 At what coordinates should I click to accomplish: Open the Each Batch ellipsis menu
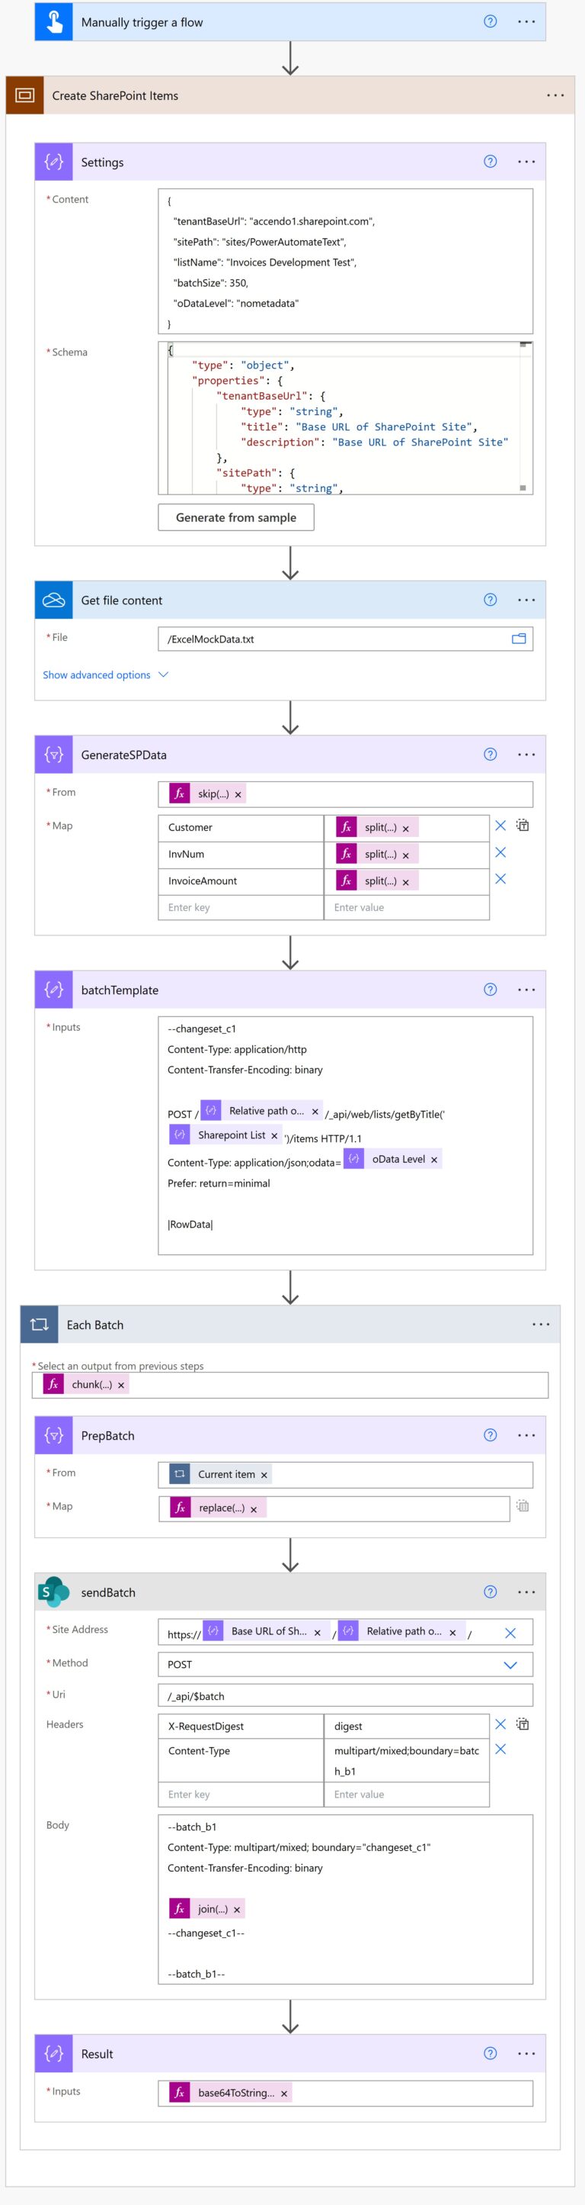(x=541, y=1325)
